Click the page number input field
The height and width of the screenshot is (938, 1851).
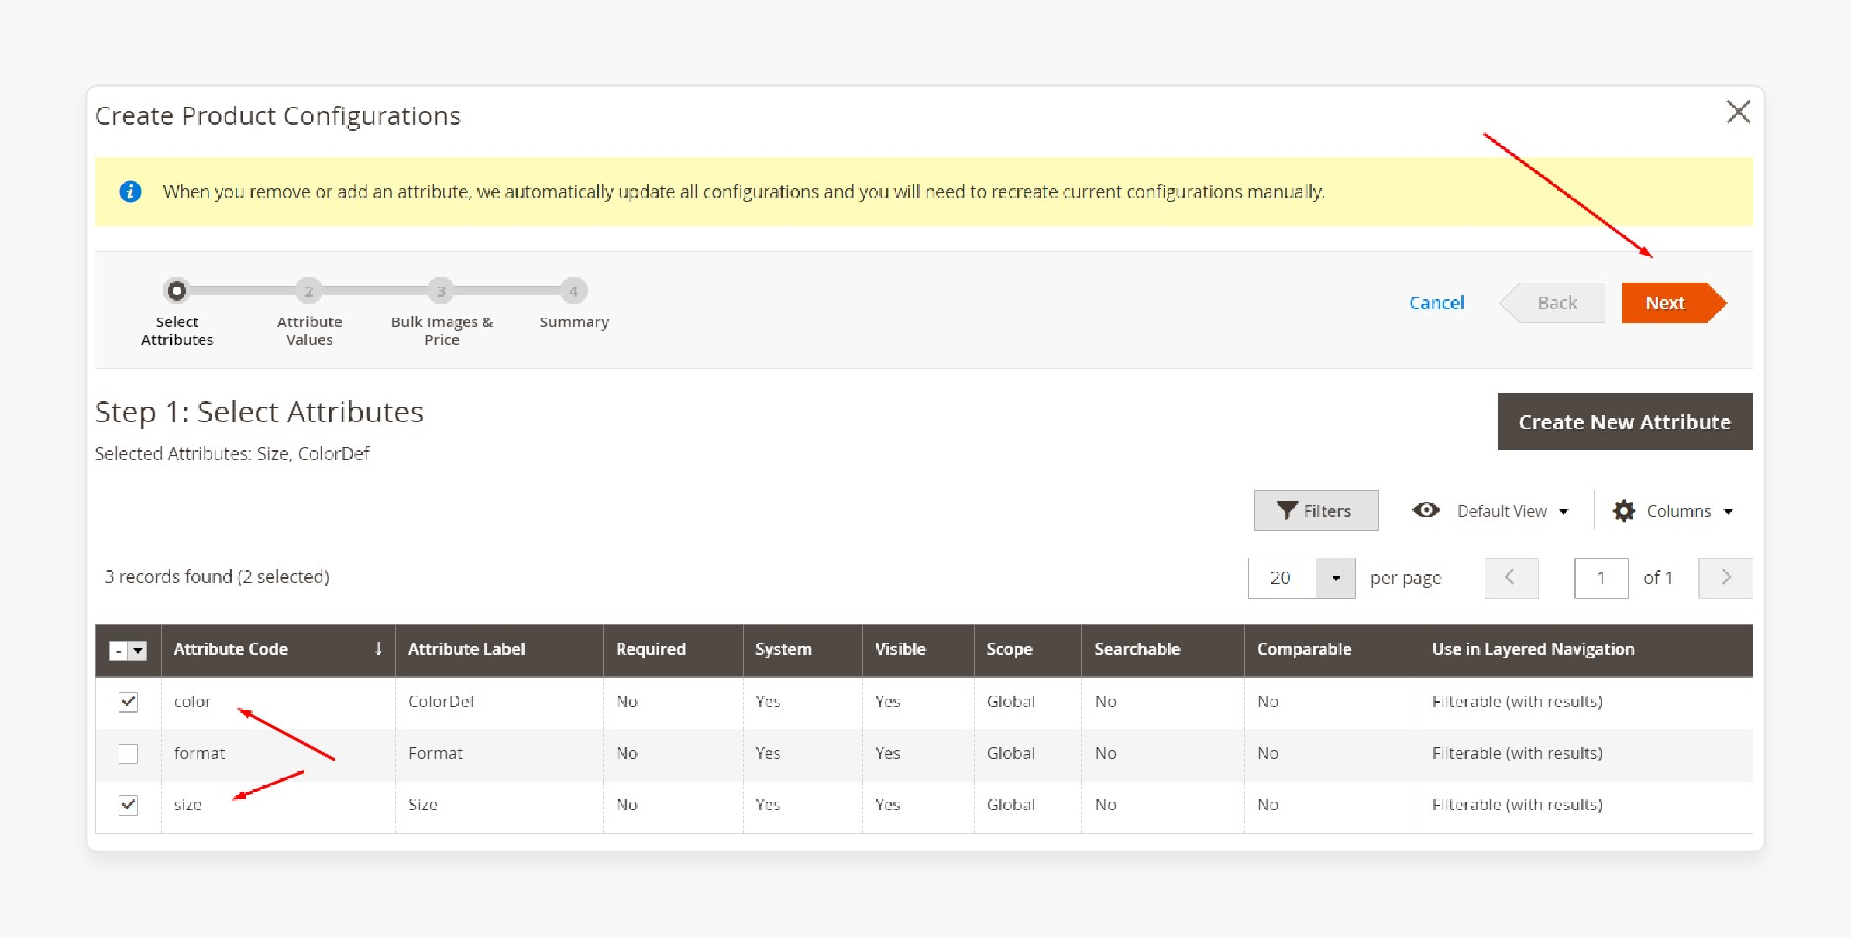click(1601, 578)
